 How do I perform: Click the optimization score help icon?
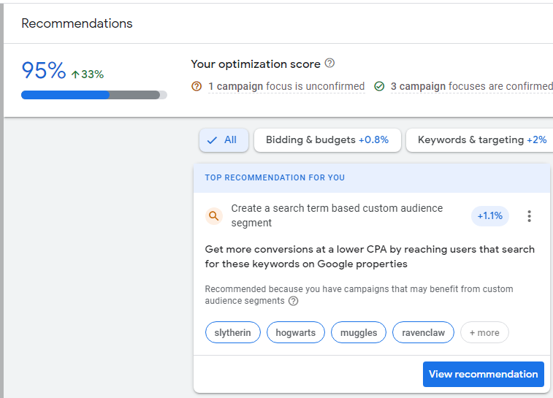point(329,63)
